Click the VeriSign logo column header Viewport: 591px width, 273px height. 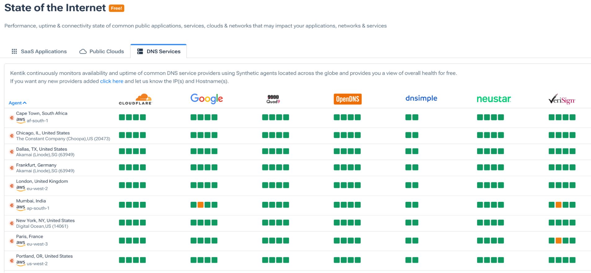(x=562, y=99)
